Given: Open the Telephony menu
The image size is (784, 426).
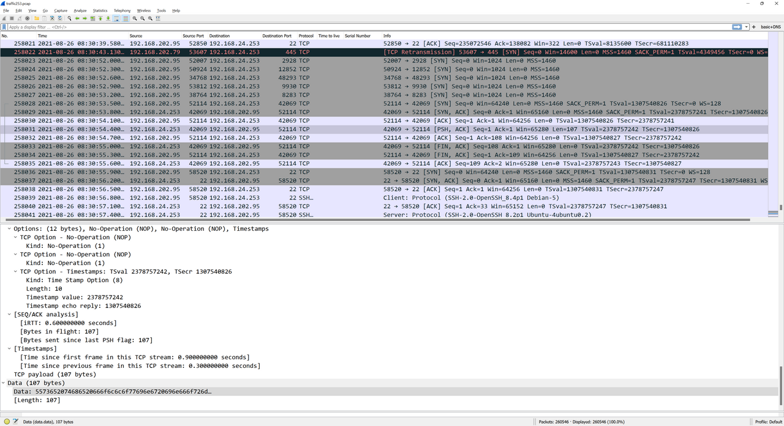Looking at the screenshot, I should [x=122, y=10].
